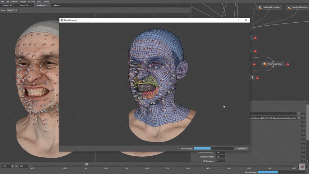Open the 4D Tools menu
The width and height of the screenshot is (309, 174).
(31, 1)
